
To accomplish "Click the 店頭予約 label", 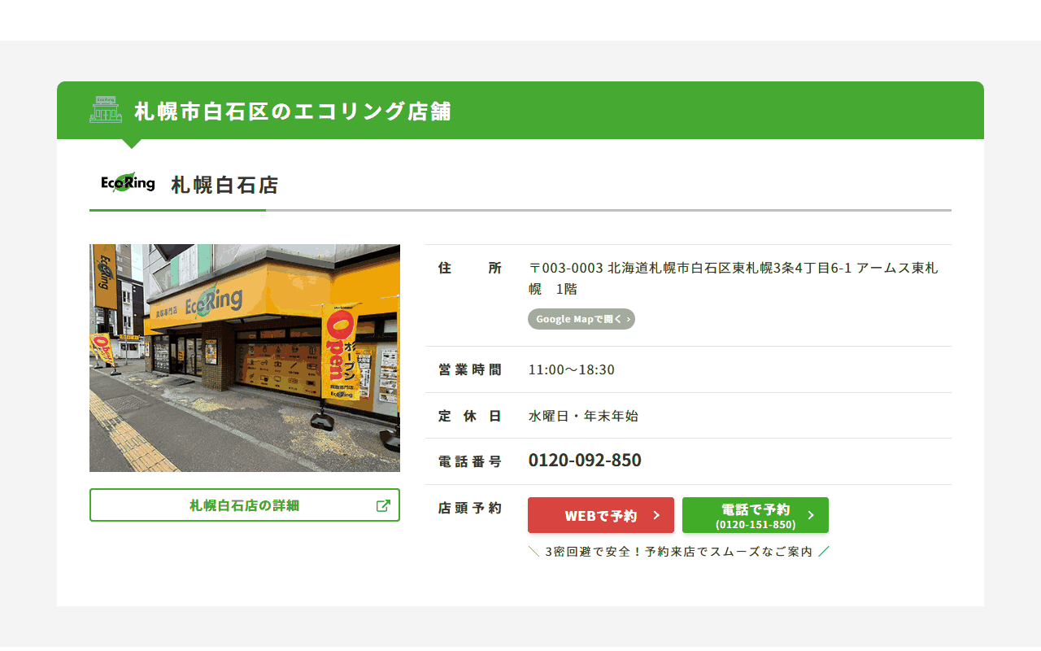I will 470,508.
